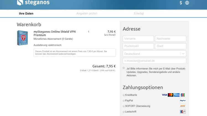
Task: Switch to the Erledigt step
Action: click(x=139, y=14)
